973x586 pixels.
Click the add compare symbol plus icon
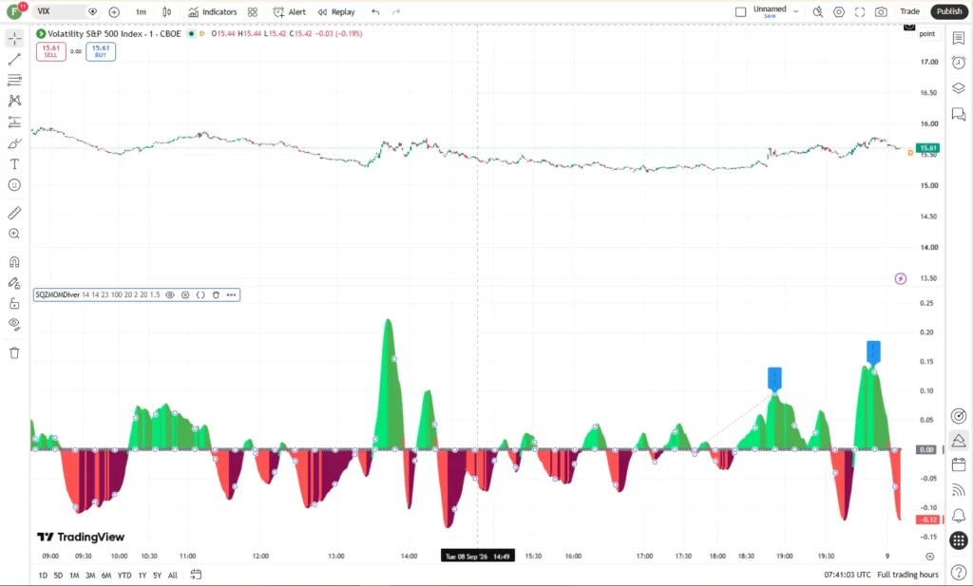pos(114,11)
